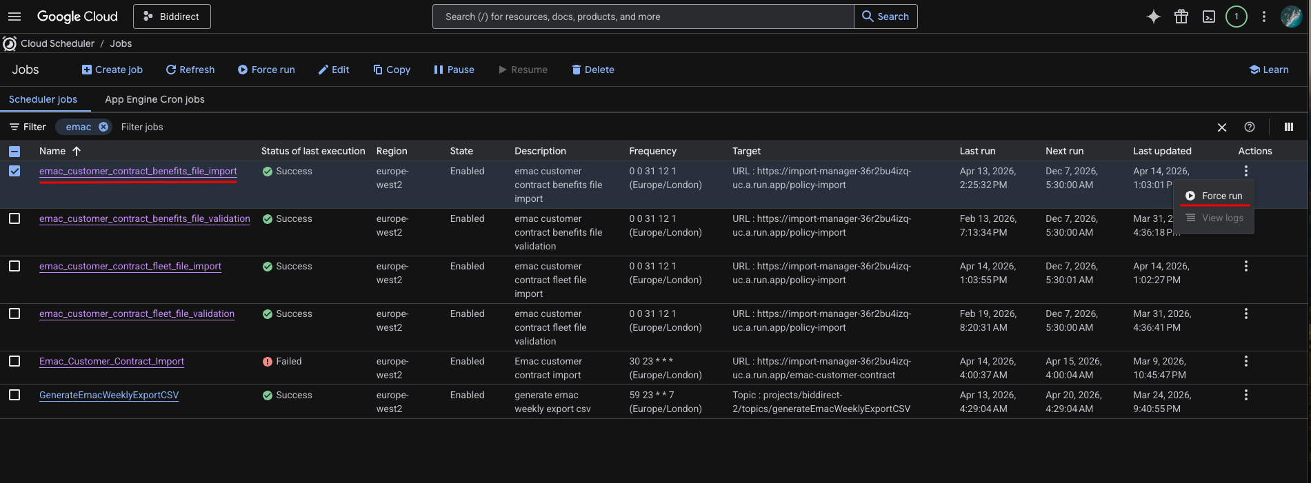Open actions menu for emac_customer_contract_fleet_file_validation
Viewport: 1311px width, 483px height.
point(1245,314)
